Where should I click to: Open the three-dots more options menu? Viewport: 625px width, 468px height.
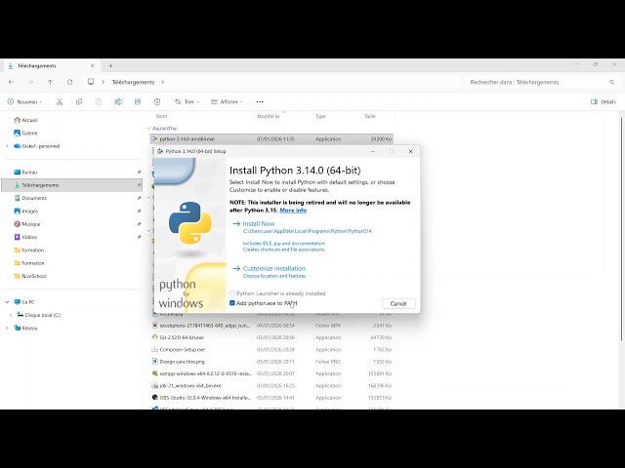(x=260, y=101)
